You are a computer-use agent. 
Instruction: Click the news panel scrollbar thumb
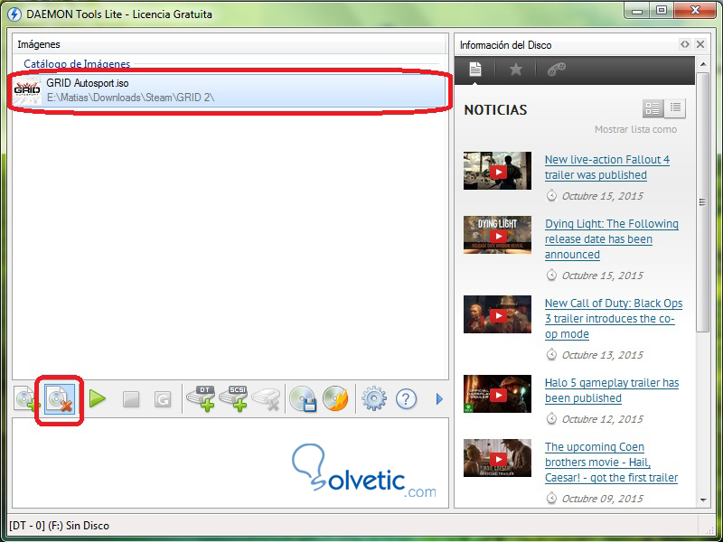coord(703,201)
